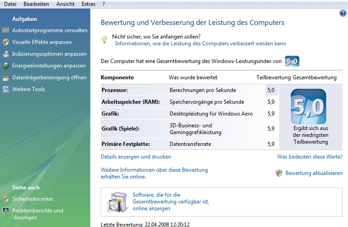Click the shield icon beside Visuelle Effekte anpassen
This screenshot has width=348, height=227.
click(x=6, y=42)
